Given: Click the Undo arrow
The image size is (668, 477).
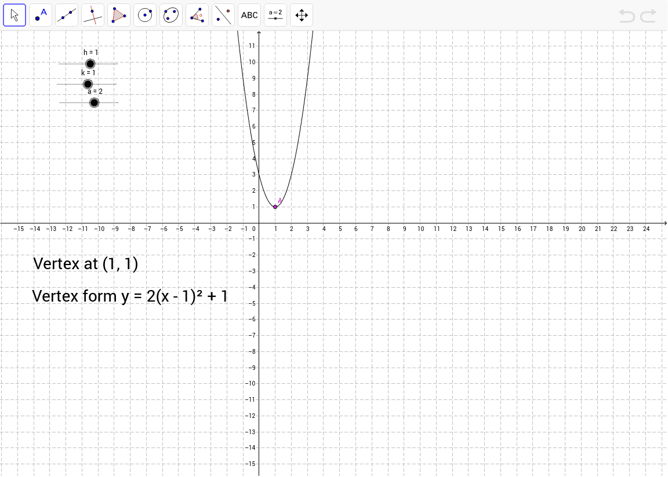Looking at the screenshot, I should click(x=627, y=16).
